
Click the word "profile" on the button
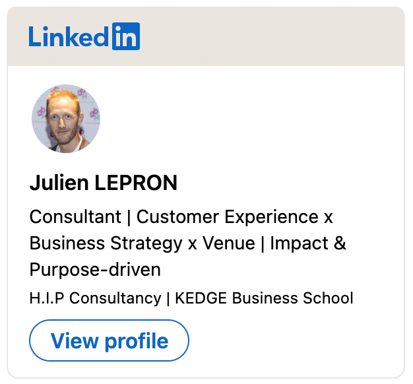(x=136, y=341)
